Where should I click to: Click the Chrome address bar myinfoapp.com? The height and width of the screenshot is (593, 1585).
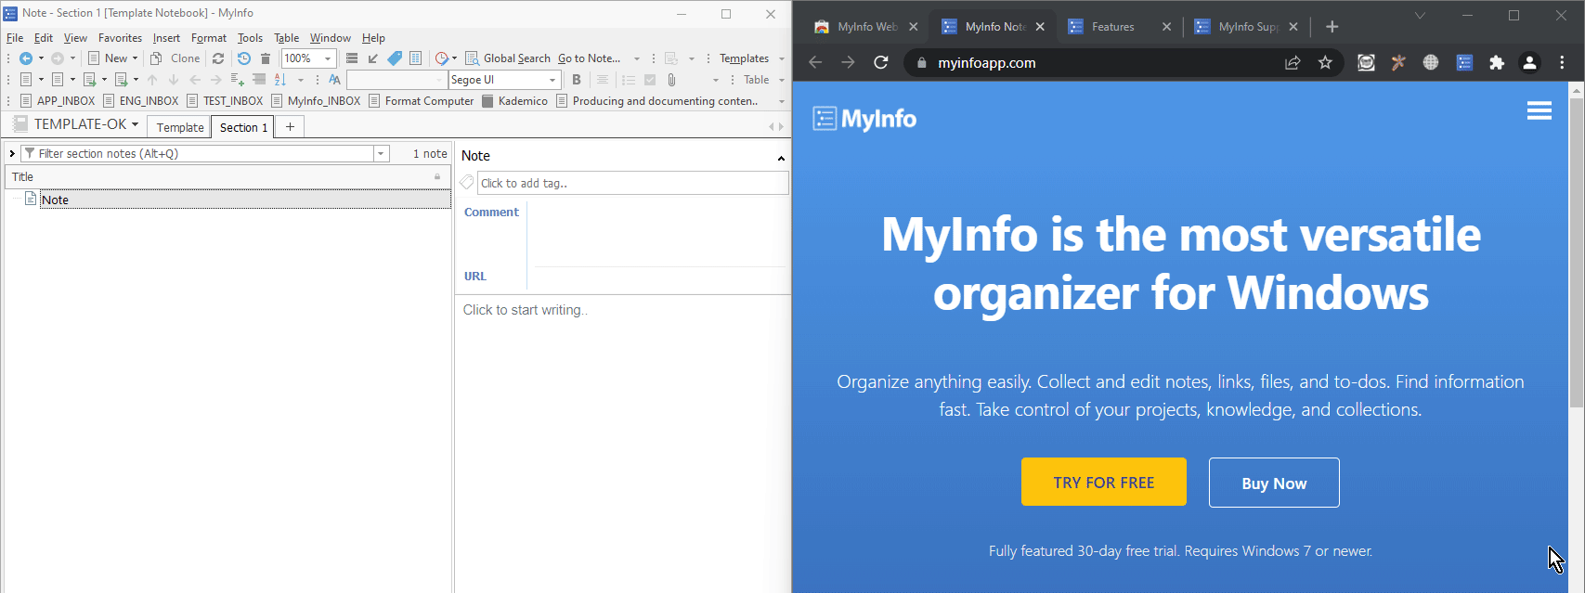click(x=986, y=63)
